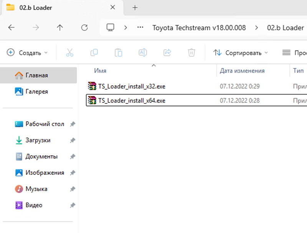Open a new tab with plus button
The height and width of the screenshot is (233, 307).
[135, 8]
